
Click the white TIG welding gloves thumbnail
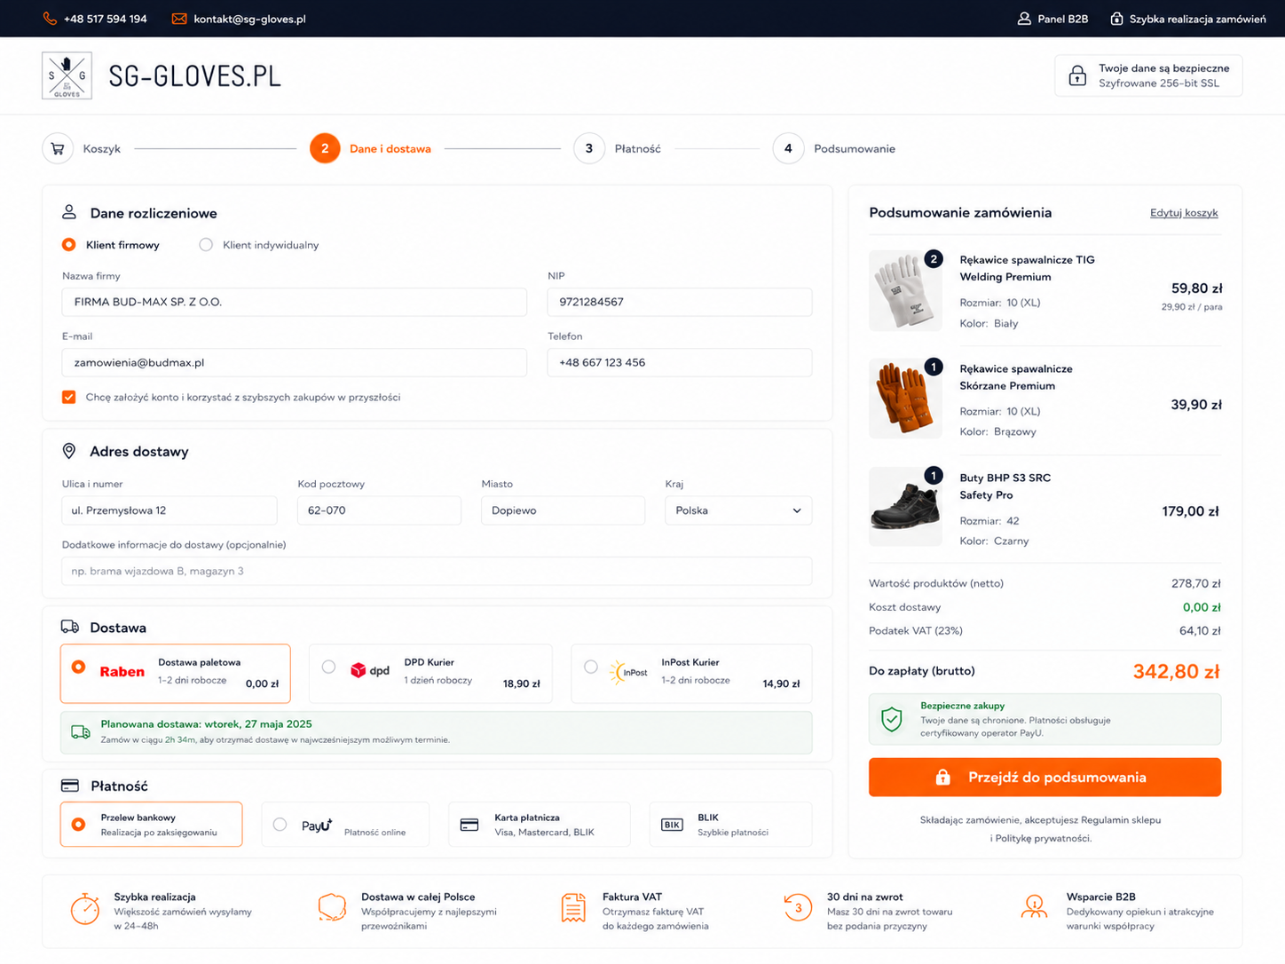[x=905, y=290]
